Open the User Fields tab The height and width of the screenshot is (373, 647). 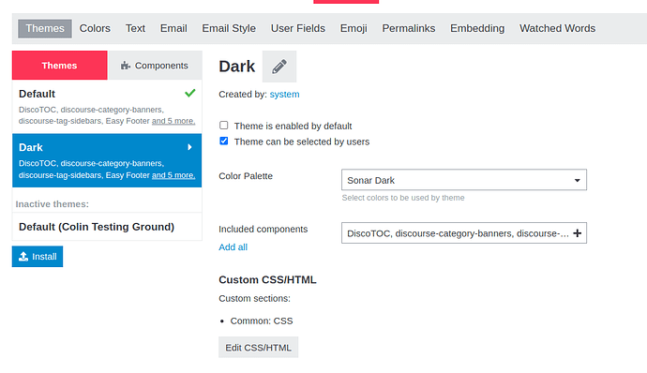(298, 28)
